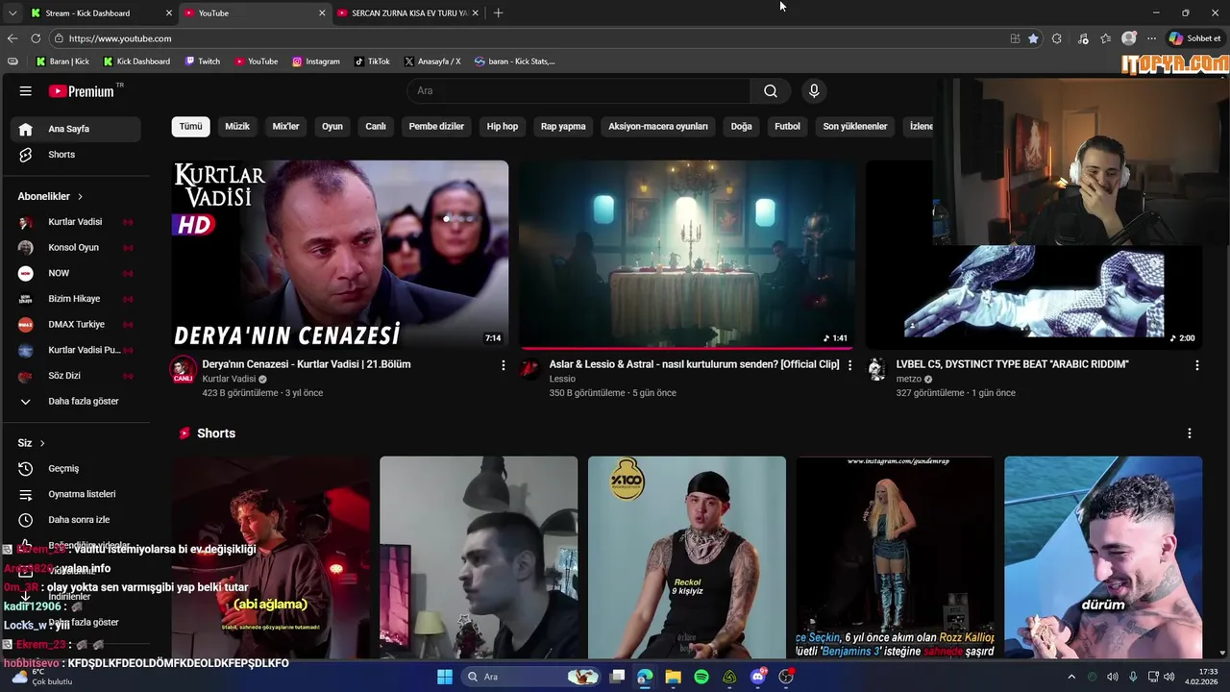Select the Canlı filter chip
The image size is (1230, 692).
point(376,127)
